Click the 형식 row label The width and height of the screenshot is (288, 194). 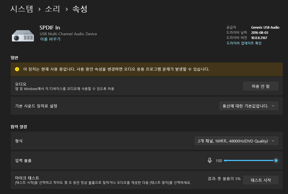pyautogui.click(x=19, y=141)
